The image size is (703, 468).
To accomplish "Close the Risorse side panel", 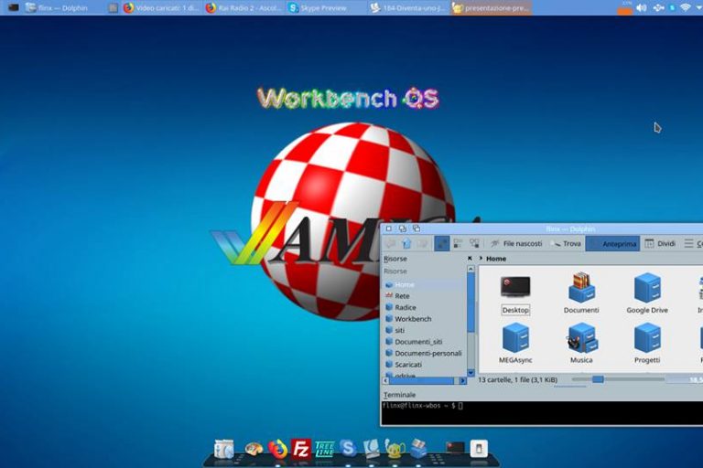I will (468, 259).
